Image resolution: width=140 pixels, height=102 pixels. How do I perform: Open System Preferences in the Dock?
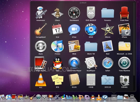[x=45, y=97]
